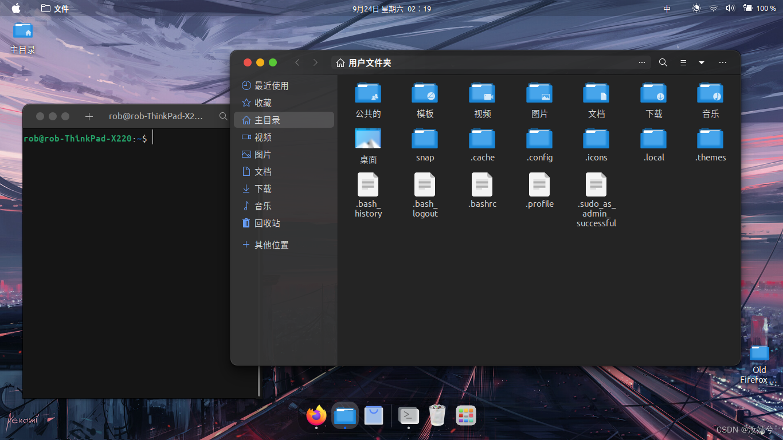Go forward in file manager

[315, 62]
